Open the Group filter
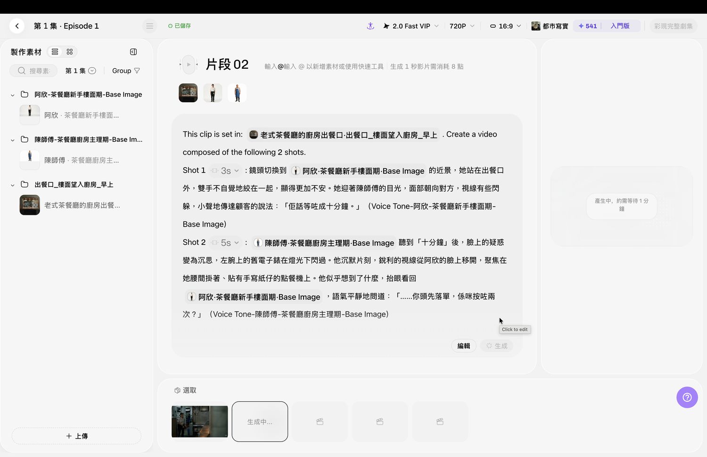707x457 pixels. [126, 71]
